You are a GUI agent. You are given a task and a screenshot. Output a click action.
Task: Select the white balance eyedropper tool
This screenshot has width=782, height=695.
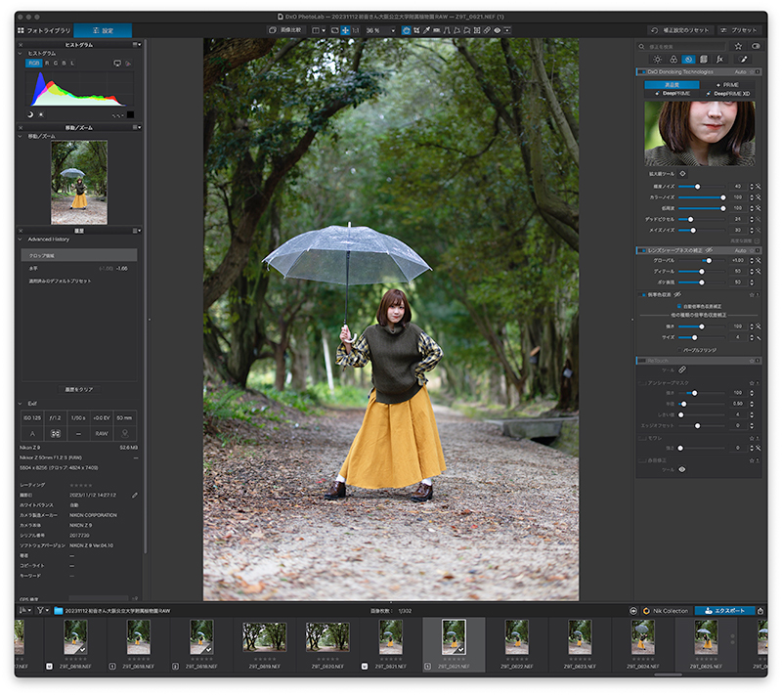(x=426, y=30)
